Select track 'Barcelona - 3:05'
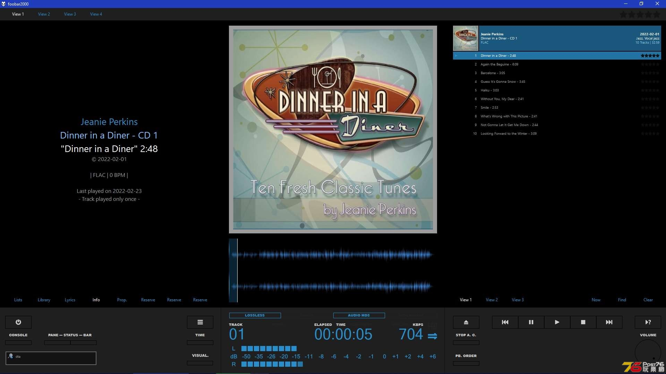Image resolution: width=666 pixels, height=374 pixels. (x=557, y=73)
